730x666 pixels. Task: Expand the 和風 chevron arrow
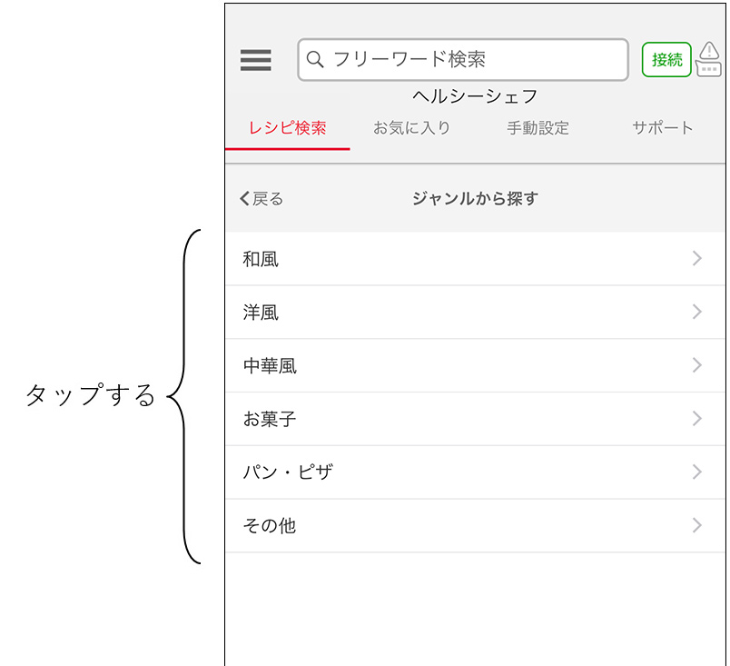[697, 259]
